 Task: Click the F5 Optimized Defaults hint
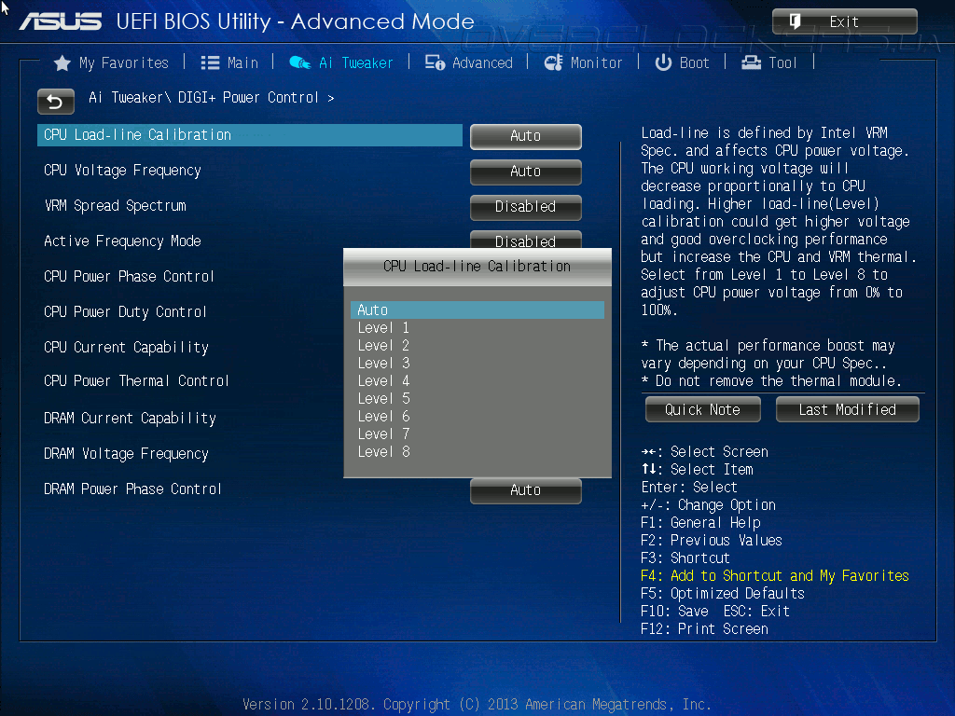tap(723, 593)
